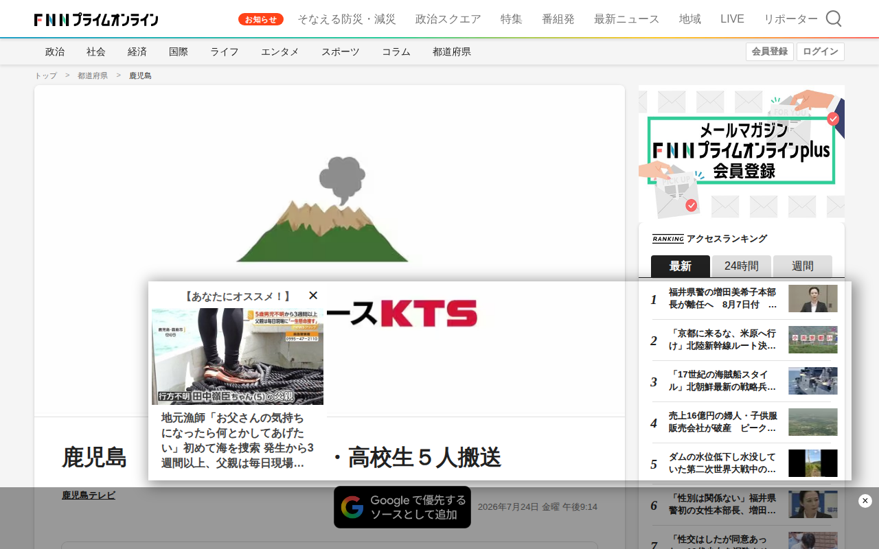The image size is (879, 549).
Task: Open ranking story 売上16億円の婦人・子供服
Action: [x=723, y=422]
